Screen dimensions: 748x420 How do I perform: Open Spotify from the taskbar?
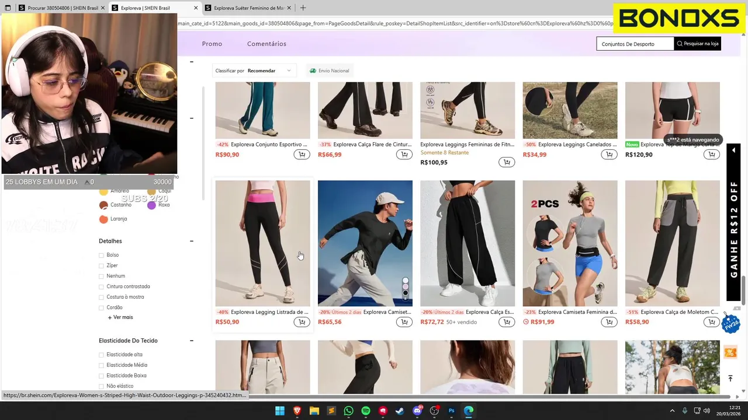(366, 411)
